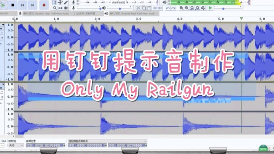Click the 4.0 mark on the timeline ruler
Viewport: 274px width, 154px height.
180,19
